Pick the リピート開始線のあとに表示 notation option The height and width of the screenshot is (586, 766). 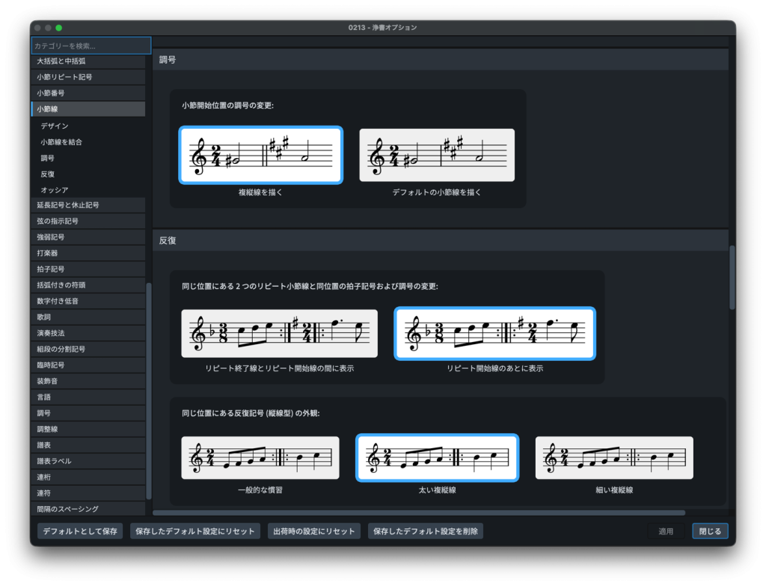[494, 334]
